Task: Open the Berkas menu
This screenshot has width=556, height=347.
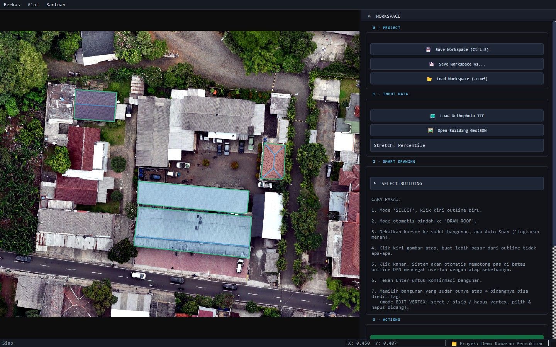Action: click(x=12, y=5)
